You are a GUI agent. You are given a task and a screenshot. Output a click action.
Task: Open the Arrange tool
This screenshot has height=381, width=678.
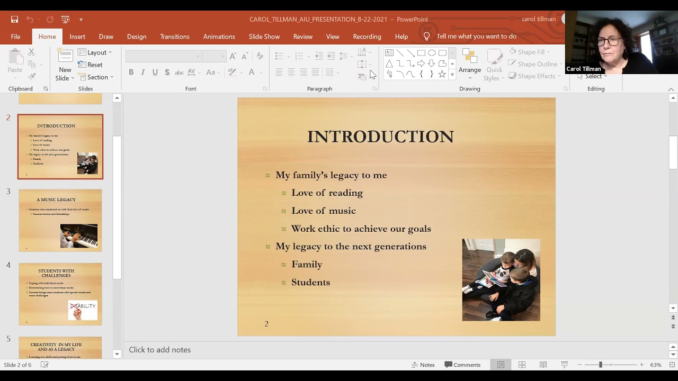coord(470,65)
